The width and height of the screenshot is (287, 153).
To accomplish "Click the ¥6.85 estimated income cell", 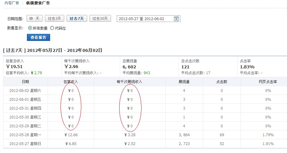I will 71,144.
